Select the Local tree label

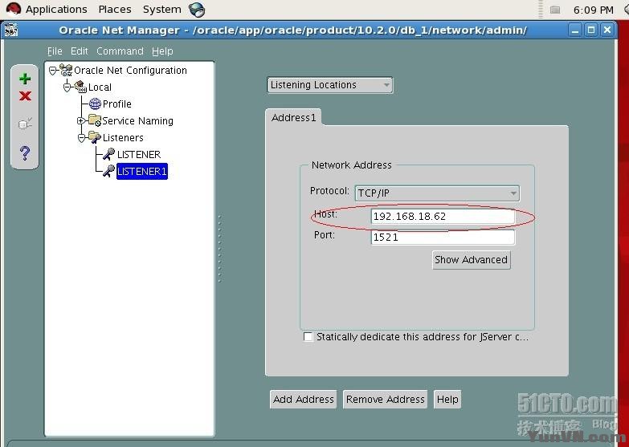coord(100,87)
